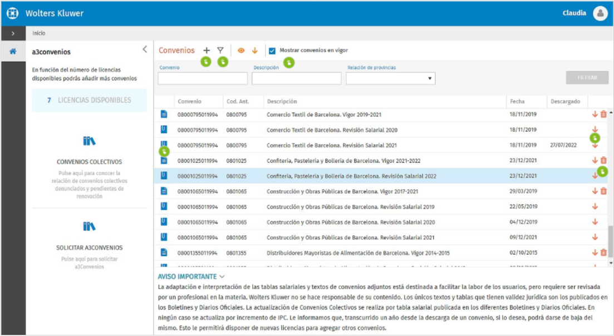Sort by the Descargado column header

(565, 101)
